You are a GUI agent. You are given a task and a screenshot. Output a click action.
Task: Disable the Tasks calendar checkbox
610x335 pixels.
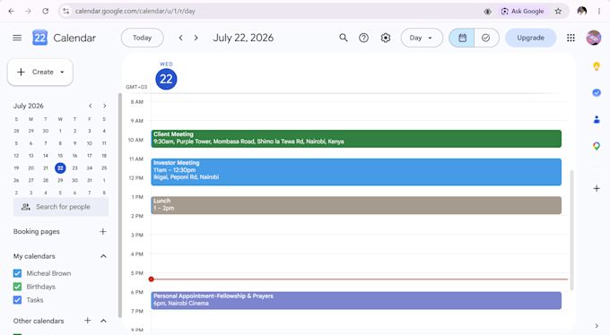point(18,300)
